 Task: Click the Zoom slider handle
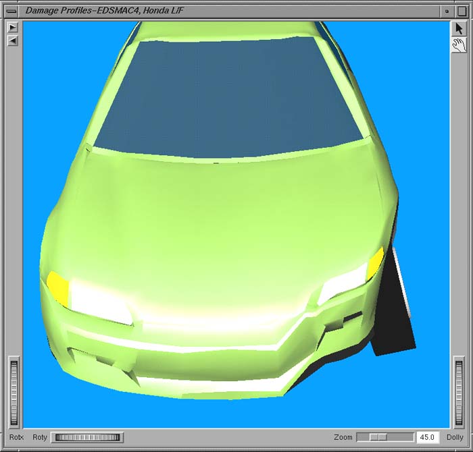[382, 438]
